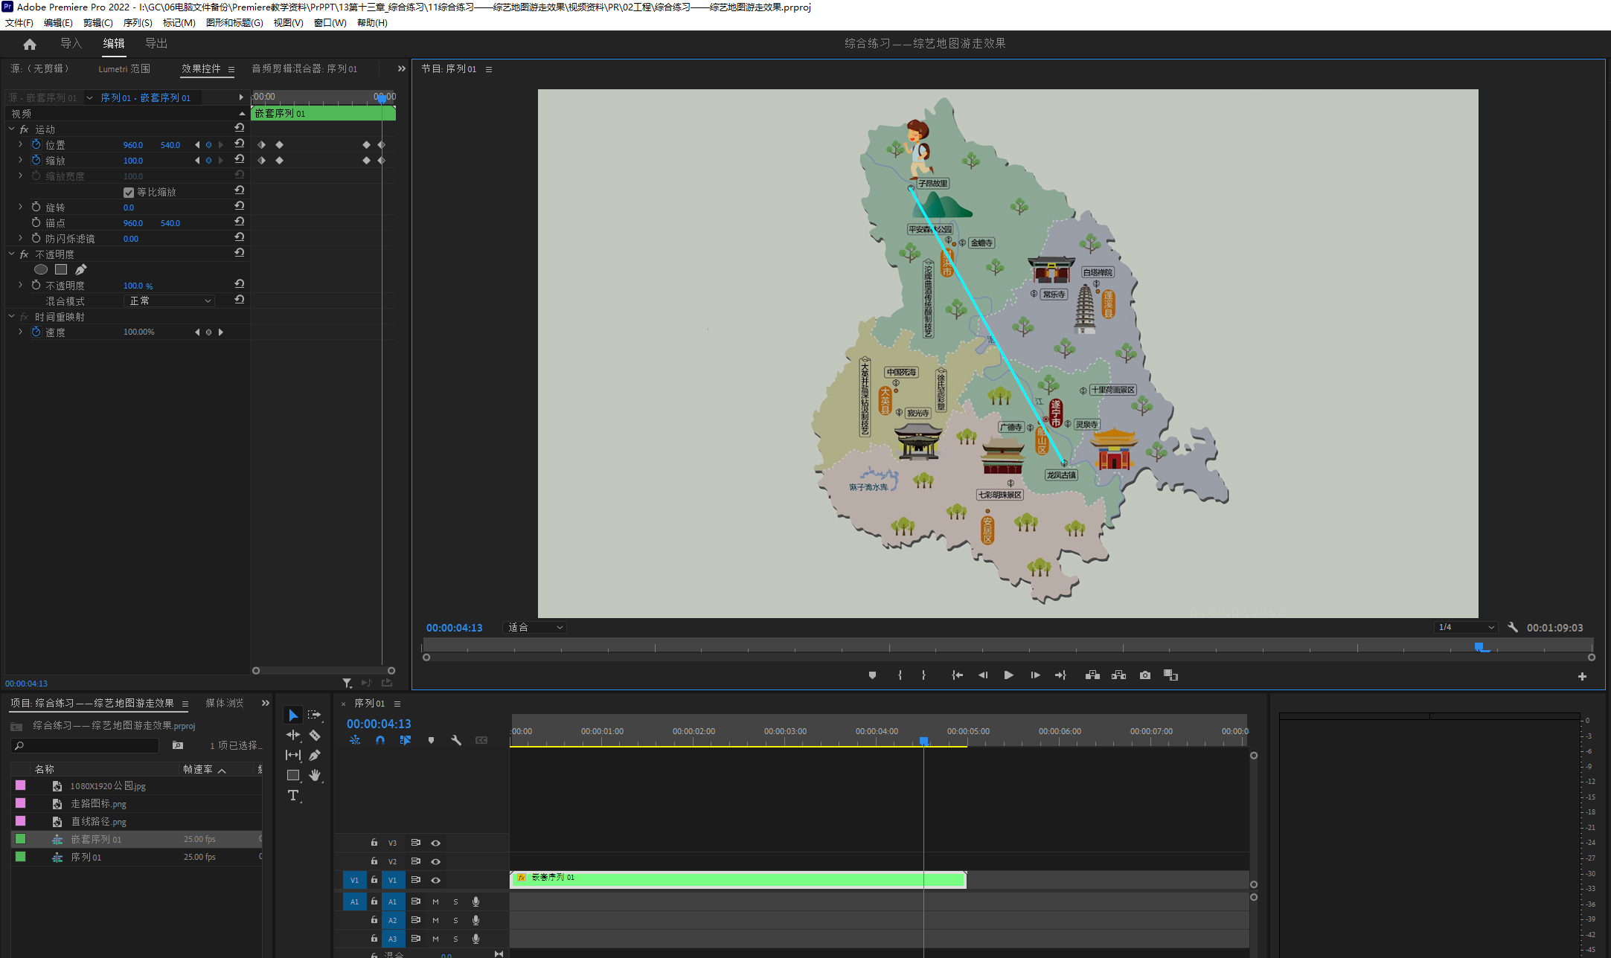Click the Play button in Program monitor
This screenshot has width=1611, height=958.
[x=1008, y=675]
